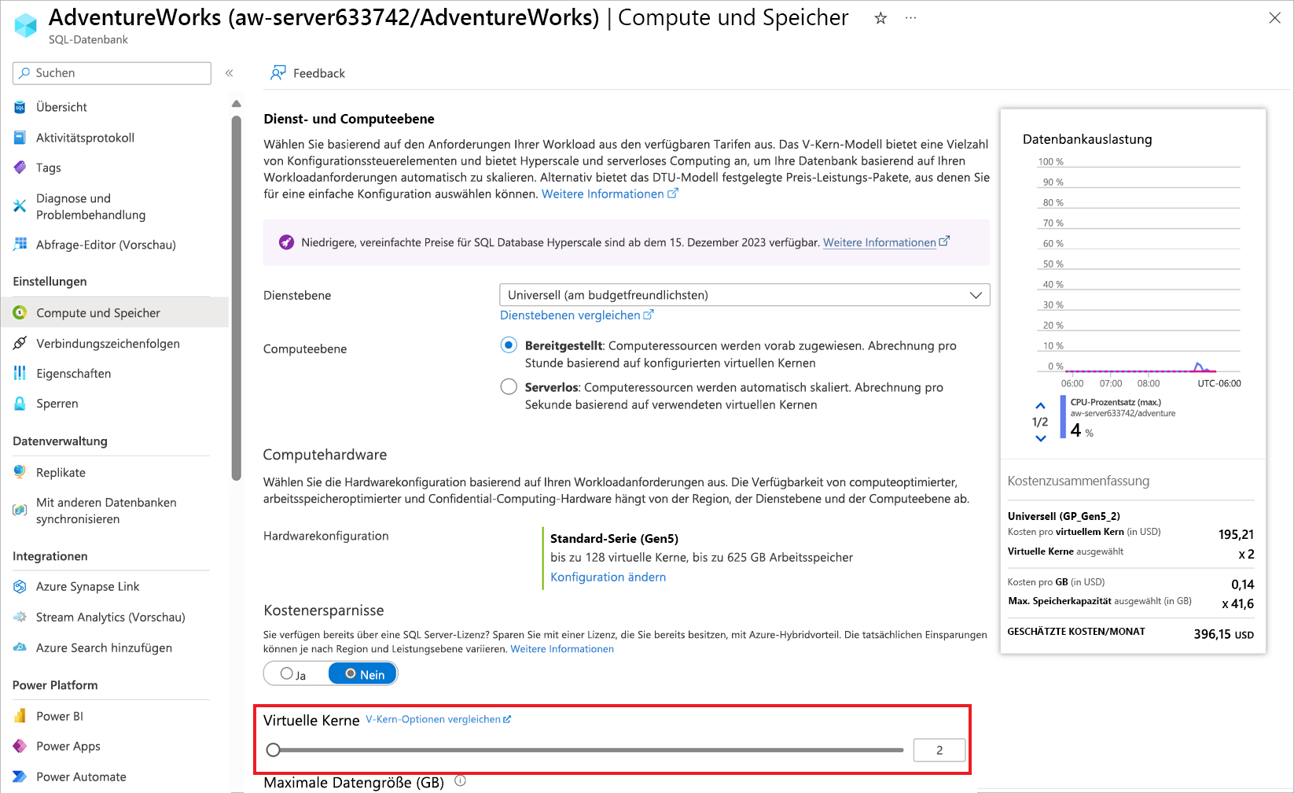Click the Übersicht SQL icon in sidebar
This screenshot has width=1294, height=793.
pos(20,107)
